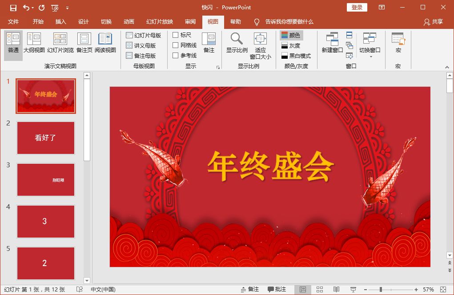
Task: Open 显示 group dialog launcher
Action: point(218,67)
